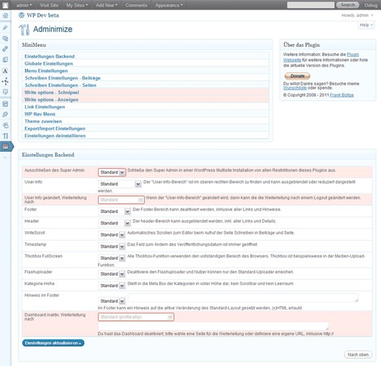Open the Header setting dropdown
381x366 pixels.
pyautogui.click(x=114, y=223)
